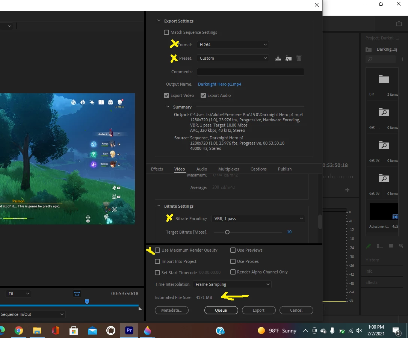Select the Video tab

[180, 169]
